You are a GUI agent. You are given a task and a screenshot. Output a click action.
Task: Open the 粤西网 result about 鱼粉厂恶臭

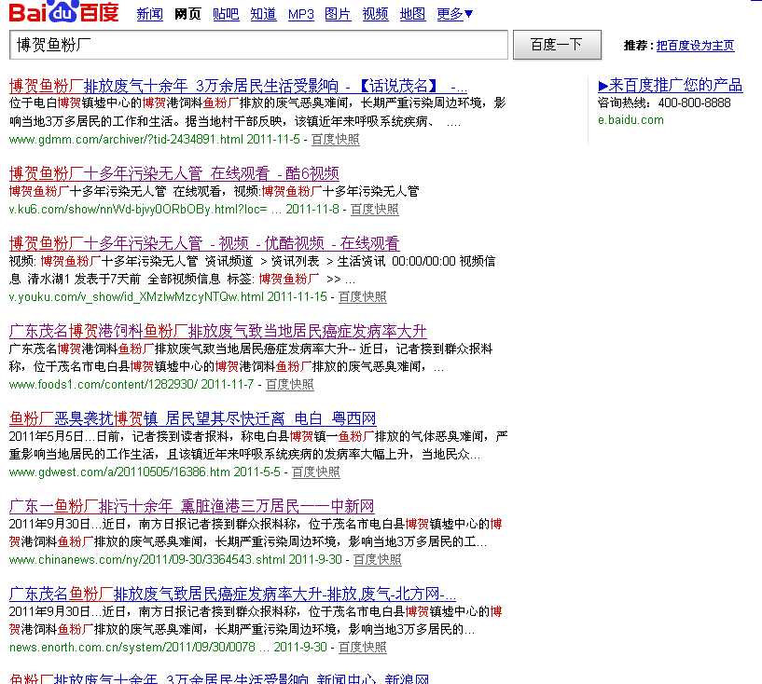192,418
